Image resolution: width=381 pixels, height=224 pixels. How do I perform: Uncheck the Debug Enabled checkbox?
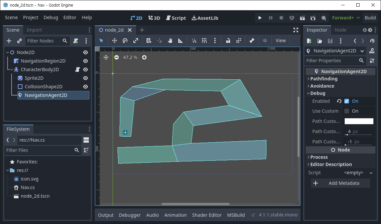point(347,101)
